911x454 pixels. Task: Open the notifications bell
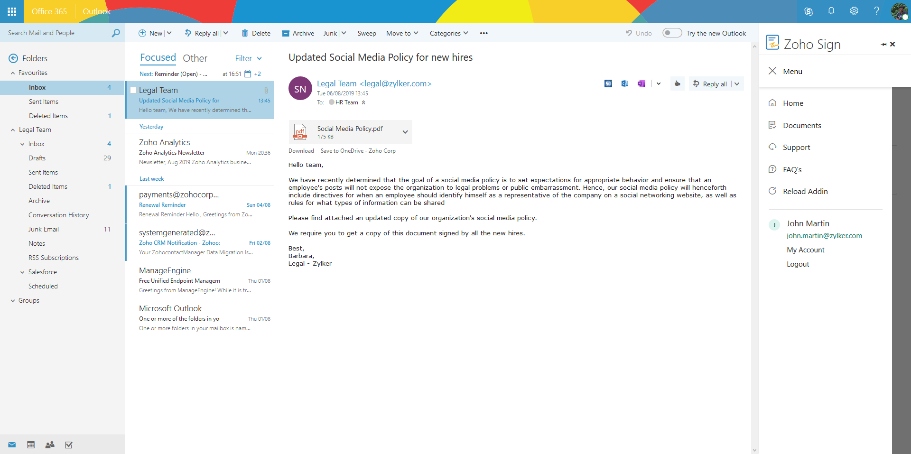(x=831, y=11)
